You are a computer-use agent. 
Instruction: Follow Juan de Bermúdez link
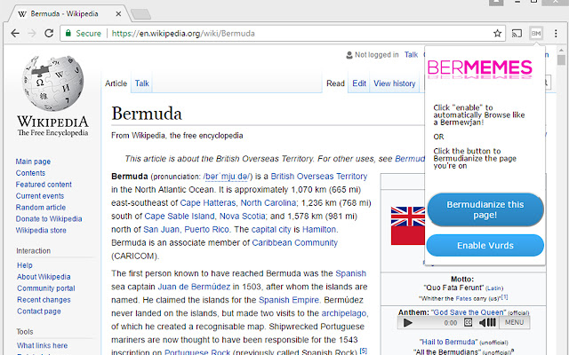click(194, 287)
